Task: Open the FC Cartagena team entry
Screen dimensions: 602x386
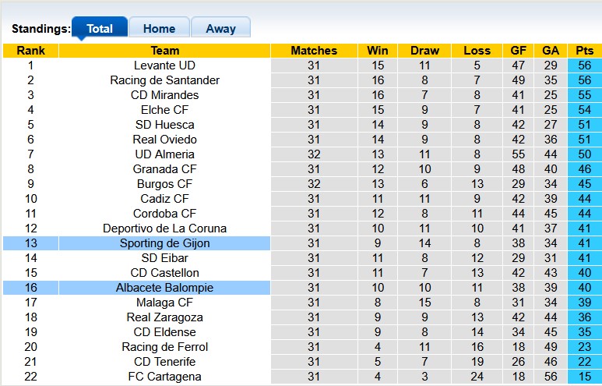Action: coord(164,377)
